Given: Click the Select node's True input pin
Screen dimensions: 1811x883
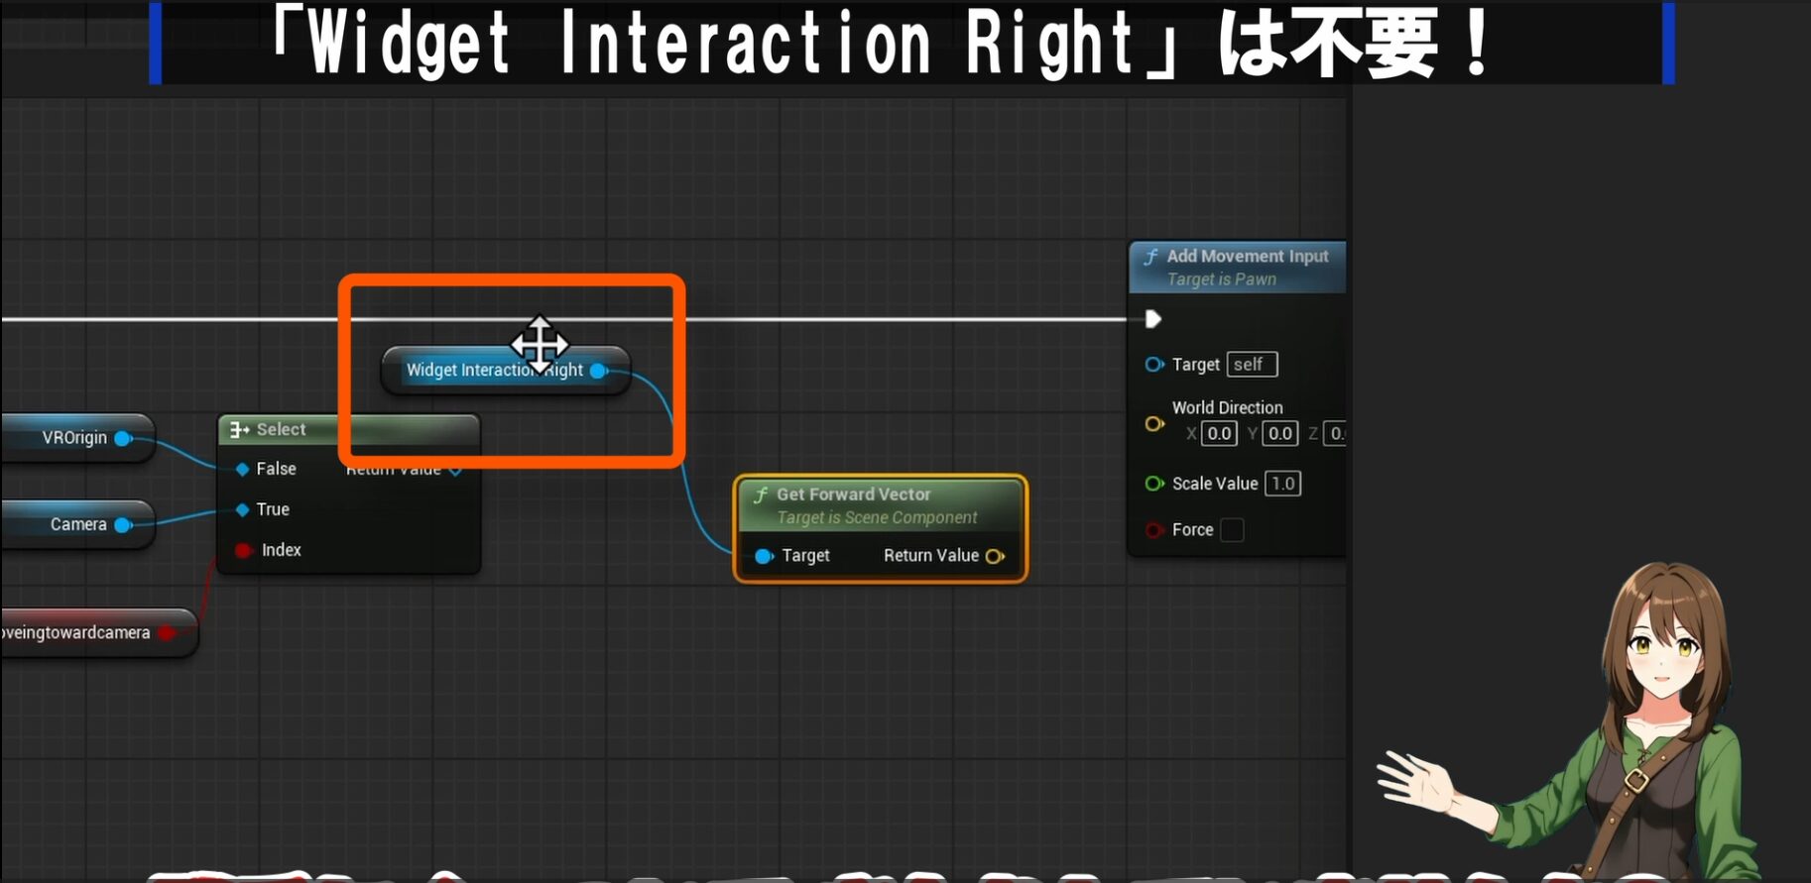Looking at the screenshot, I should coord(242,509).
